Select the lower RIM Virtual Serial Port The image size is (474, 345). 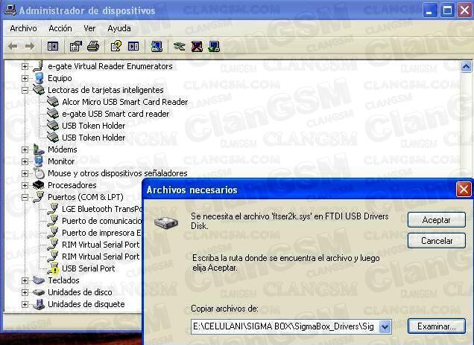(101, 257)
